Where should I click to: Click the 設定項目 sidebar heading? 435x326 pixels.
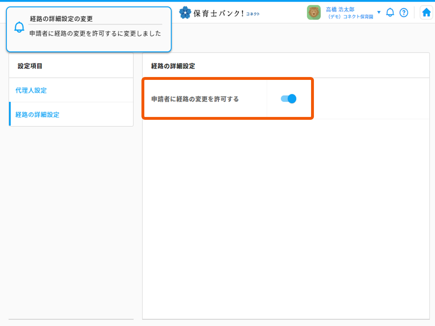[x=30, y=66]
